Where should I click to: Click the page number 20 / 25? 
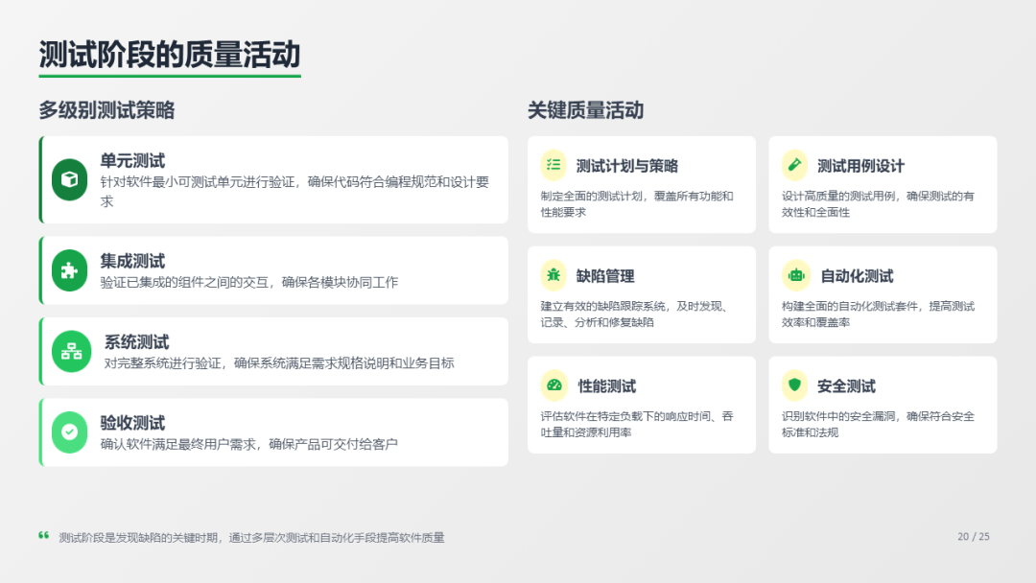pos(973,537)
